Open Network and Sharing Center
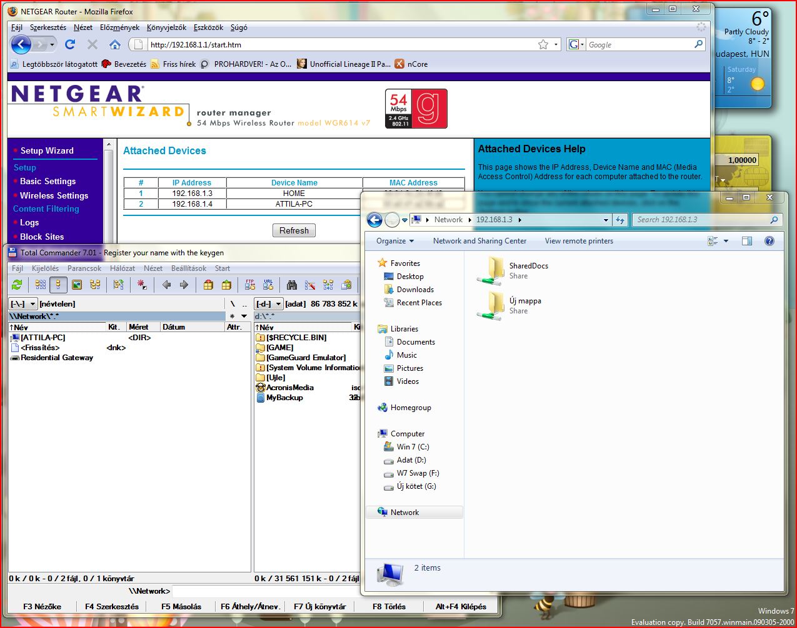 click(479, 241)
